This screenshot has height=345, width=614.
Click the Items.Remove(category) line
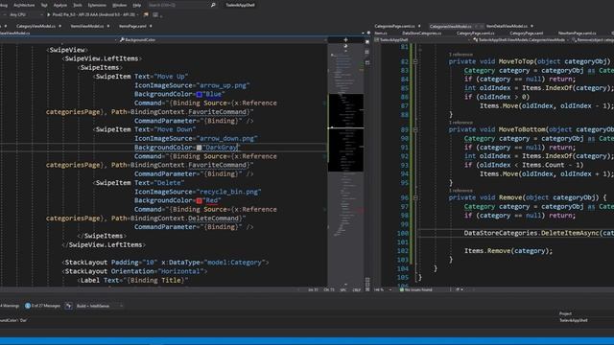[x=508, y=251]
